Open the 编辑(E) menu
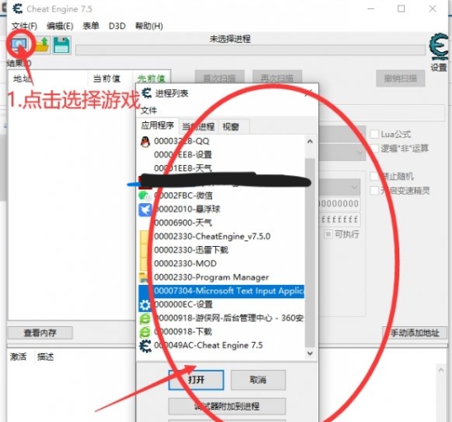This screenshot has height=422, width=452. pos(60,26)
